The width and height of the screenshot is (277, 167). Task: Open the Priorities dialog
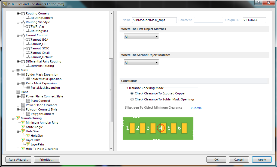point(47,160)
